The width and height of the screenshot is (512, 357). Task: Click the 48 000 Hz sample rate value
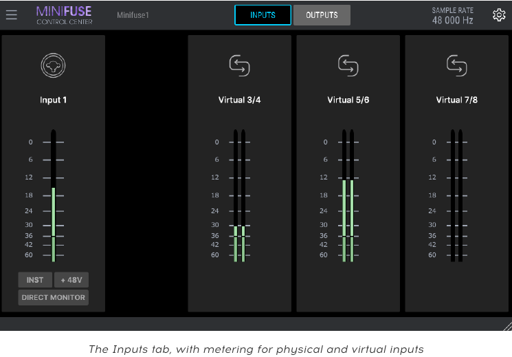point(453,20)
